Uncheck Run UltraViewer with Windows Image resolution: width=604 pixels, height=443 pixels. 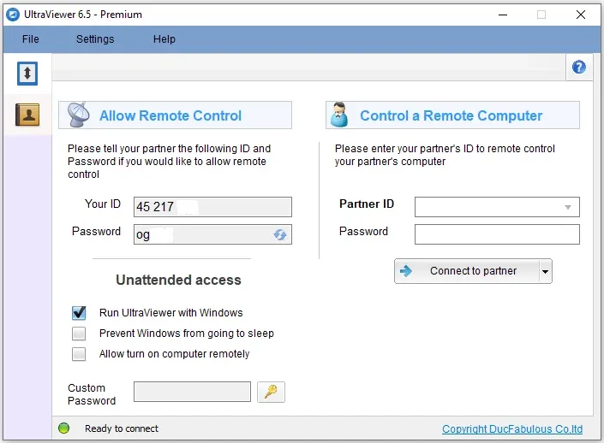coord(79,313)
